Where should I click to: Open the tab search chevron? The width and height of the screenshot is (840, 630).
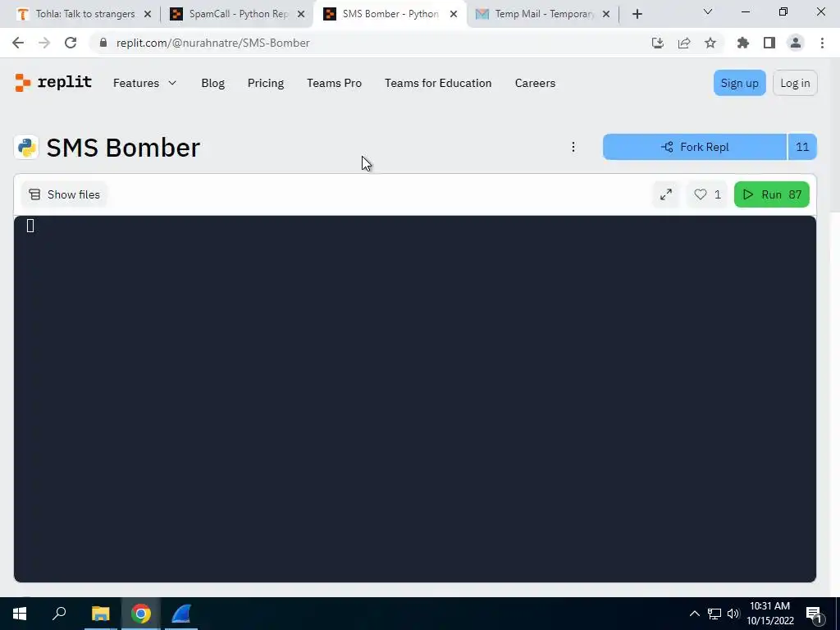click(708, 11)
